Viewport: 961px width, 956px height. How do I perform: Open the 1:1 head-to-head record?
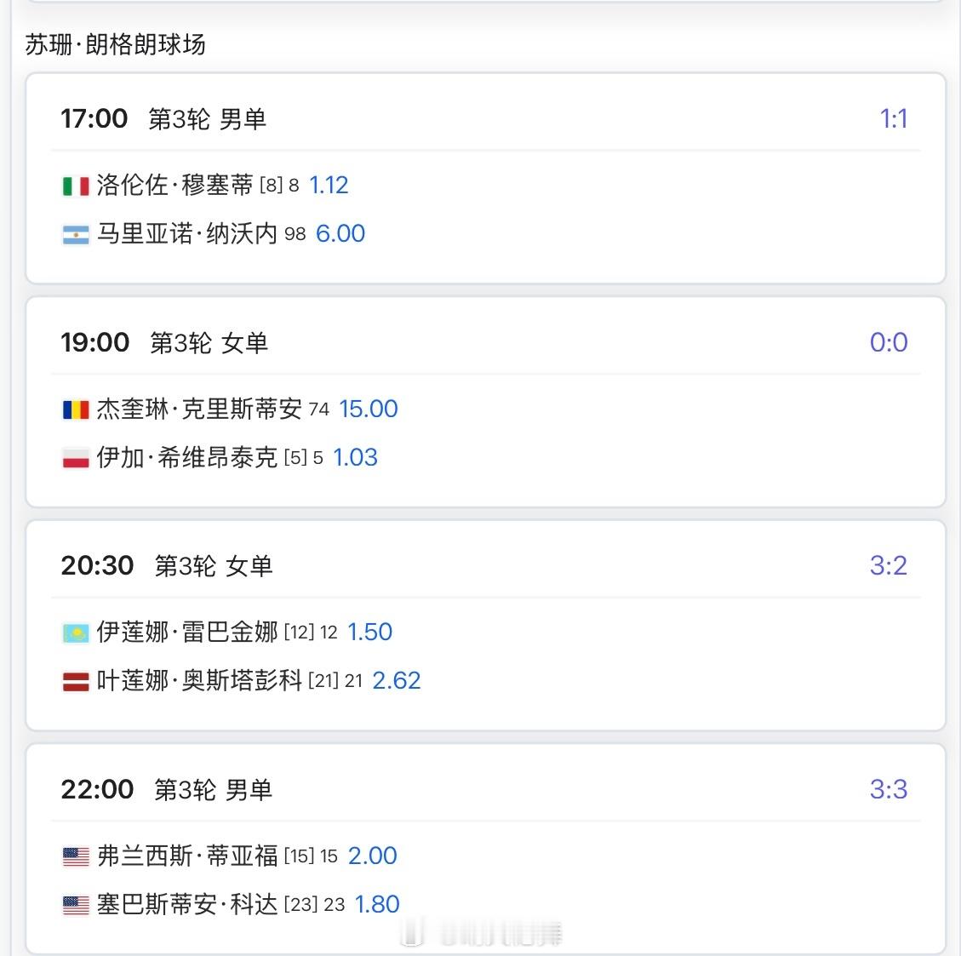[x=893, y=119]
